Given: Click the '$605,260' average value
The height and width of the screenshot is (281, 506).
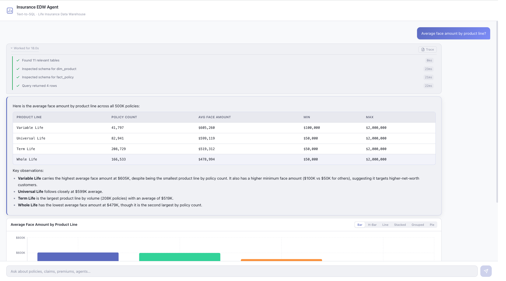Looking at the screenshot, I should click(x=206, y=128).
